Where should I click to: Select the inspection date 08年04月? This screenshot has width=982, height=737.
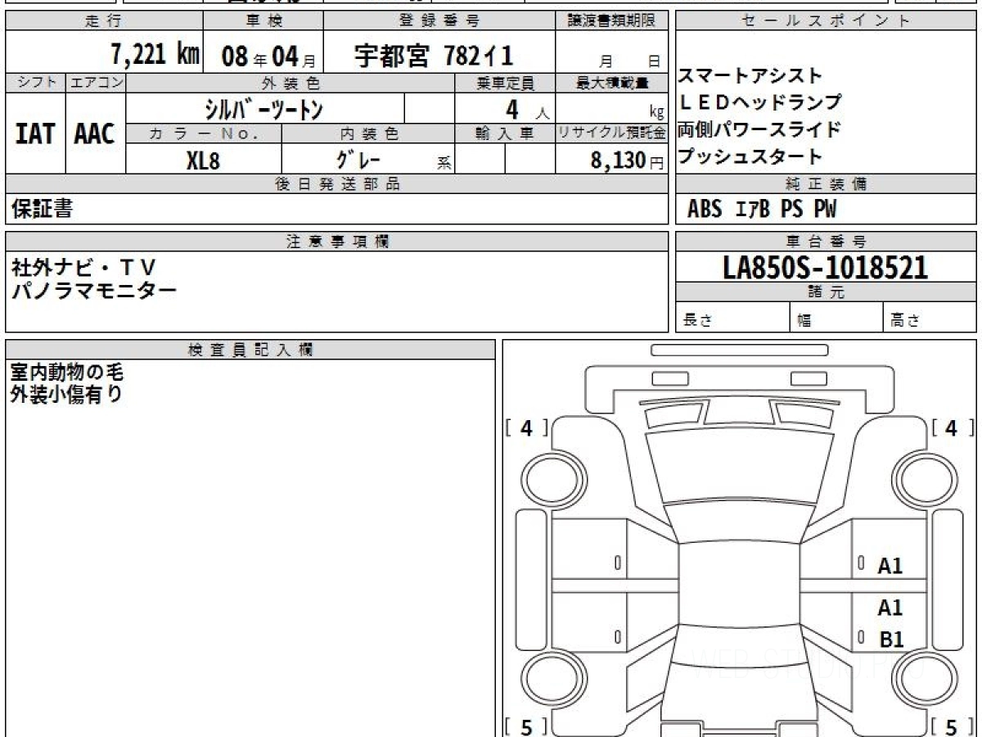click(269, 56)
